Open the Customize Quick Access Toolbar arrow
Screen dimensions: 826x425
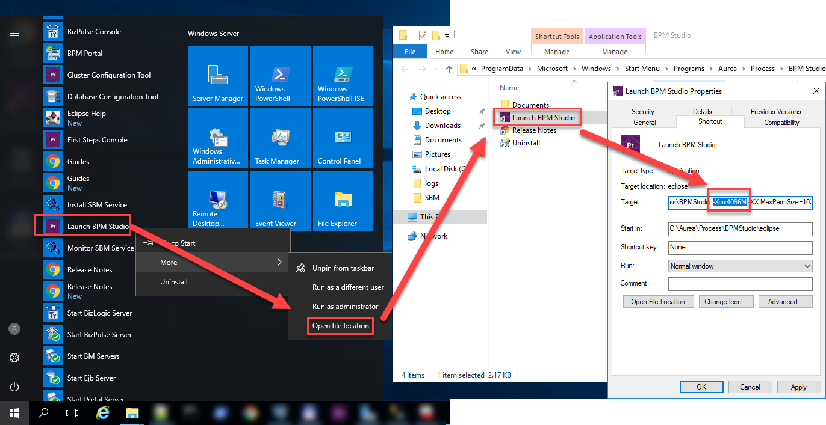pyautogui.click(x=447, y=35)
